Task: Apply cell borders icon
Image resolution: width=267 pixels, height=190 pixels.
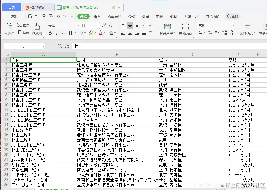Action: coord(71,33)
